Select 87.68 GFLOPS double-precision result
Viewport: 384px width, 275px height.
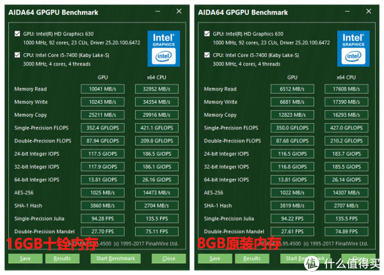click(x=292, y=141)
